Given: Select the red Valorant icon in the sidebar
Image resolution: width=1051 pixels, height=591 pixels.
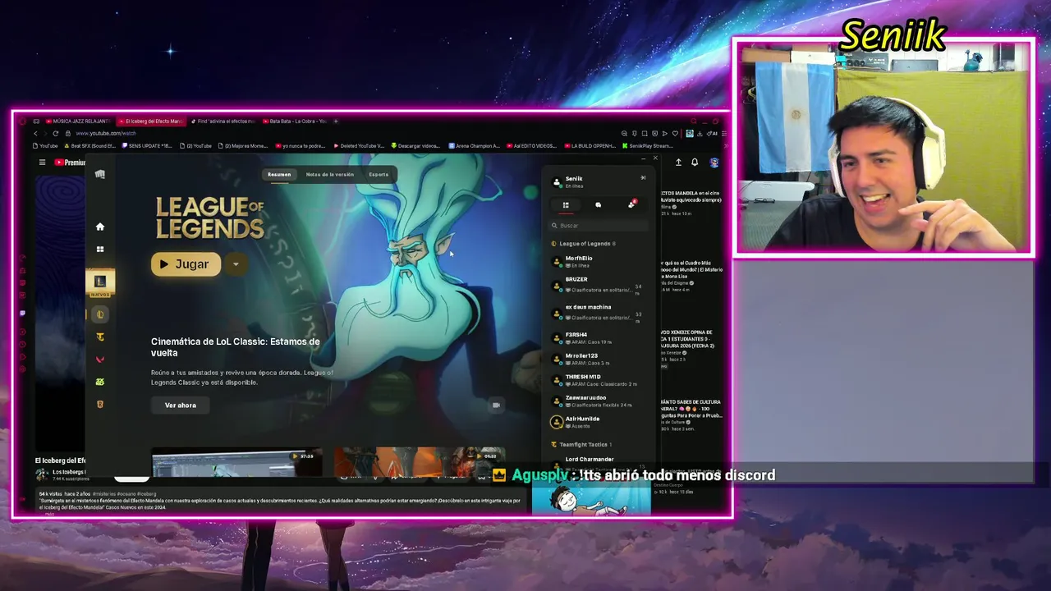Looking at the screenshot, I should [100, 360].
